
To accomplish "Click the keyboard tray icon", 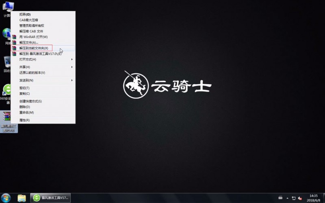I will [280, 198].
